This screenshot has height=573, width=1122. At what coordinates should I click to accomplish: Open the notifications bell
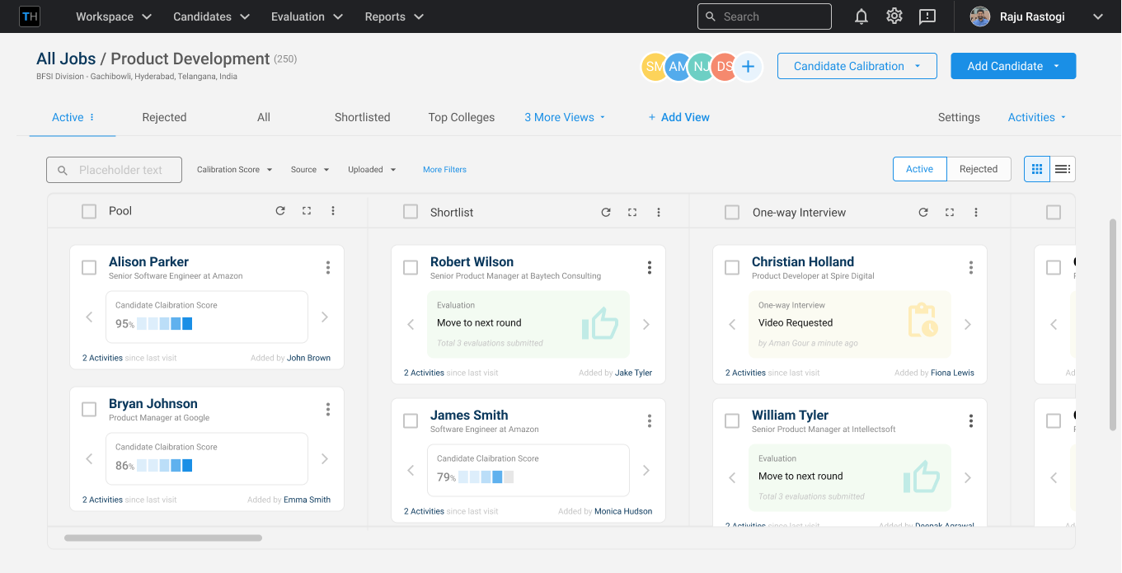coord(861,16)
